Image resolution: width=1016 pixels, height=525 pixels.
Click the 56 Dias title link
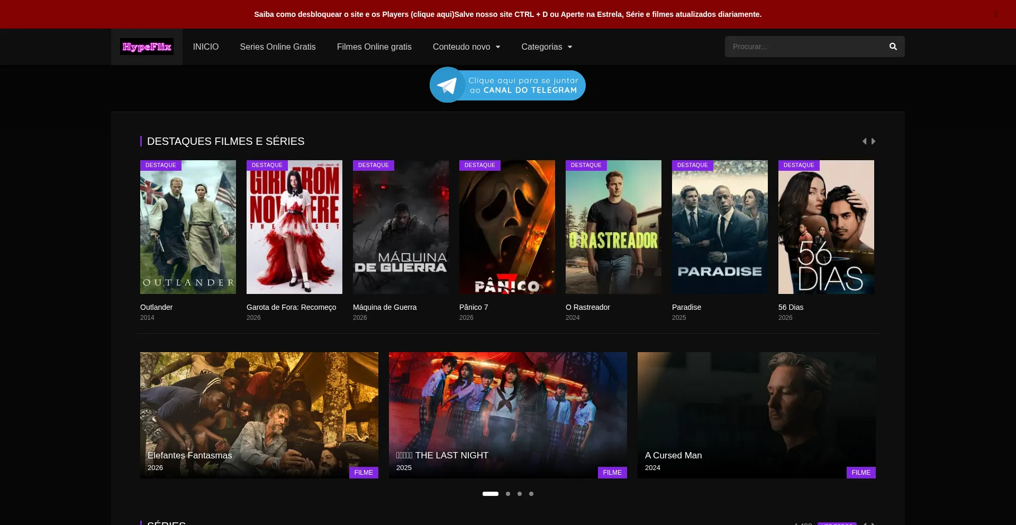point(791,307)
